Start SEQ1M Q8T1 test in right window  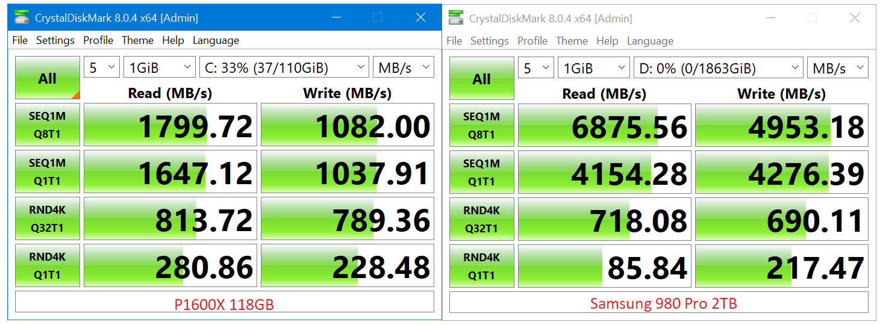(x=482, y=125)
